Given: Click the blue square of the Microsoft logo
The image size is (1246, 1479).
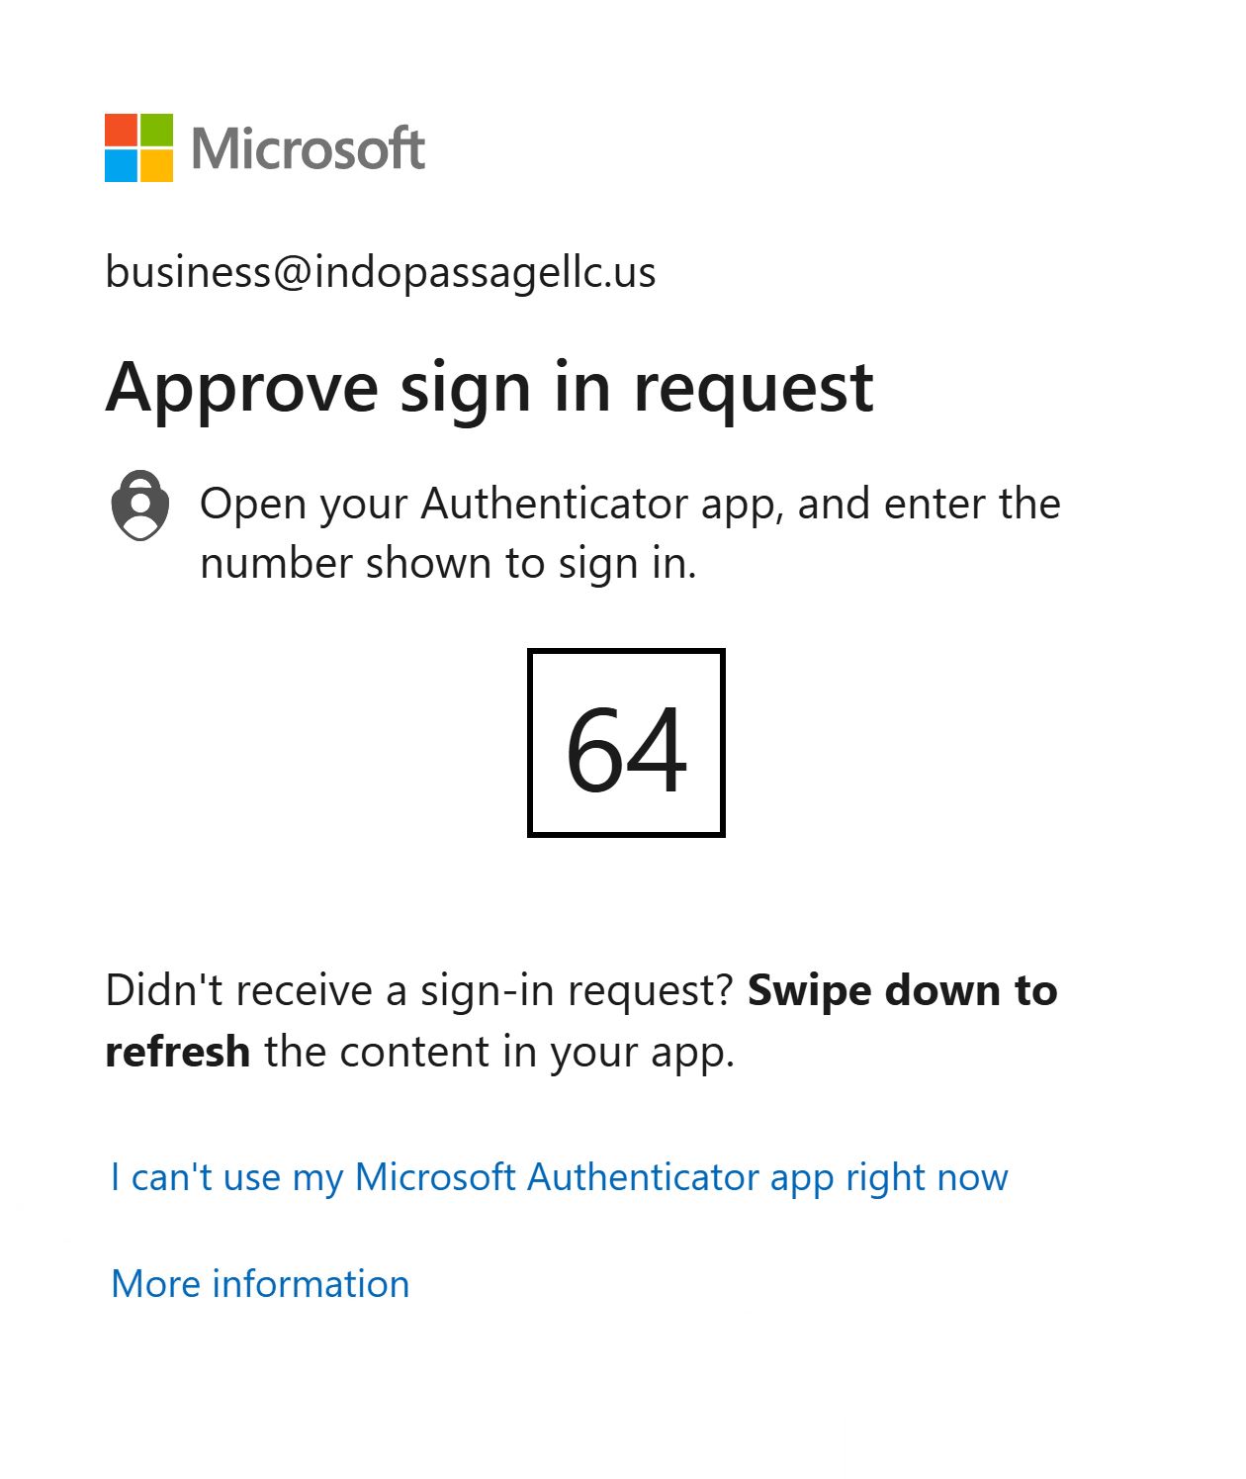Looking at the screenshot, I should coord(122,164).
